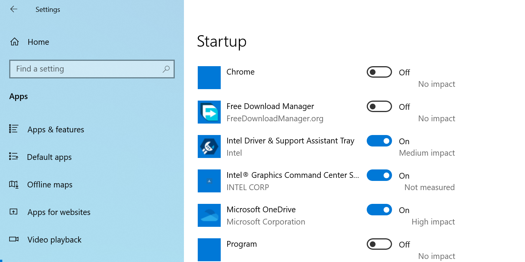This screenshot has width=525, height=262.
Task: Enable Chrome startup toggle
Action: pyautogui.click(x=379, y=72)
